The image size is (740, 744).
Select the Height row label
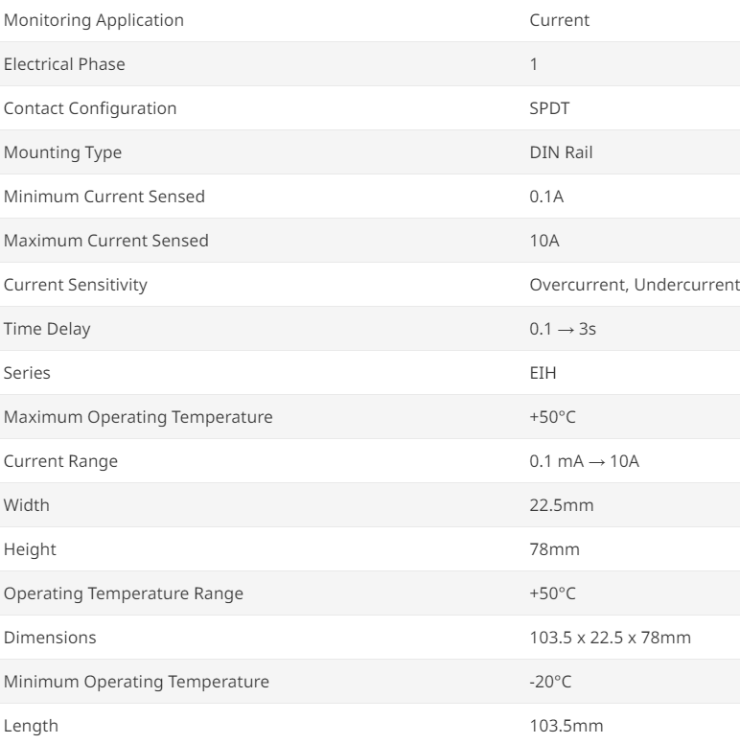(30, 549)
